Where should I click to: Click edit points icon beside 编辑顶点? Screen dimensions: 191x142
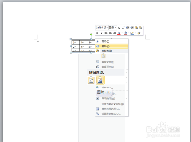click(x=97, y=67)
